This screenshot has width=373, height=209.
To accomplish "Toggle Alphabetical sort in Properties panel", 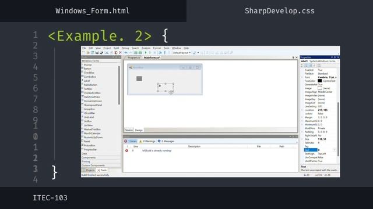I will [307, 66].
